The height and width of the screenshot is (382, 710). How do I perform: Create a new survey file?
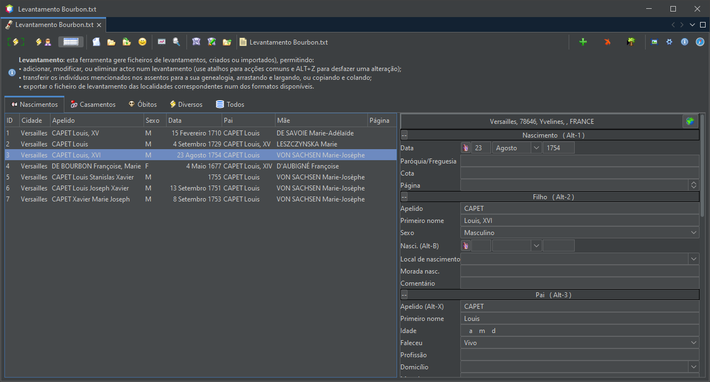pyautogui.click(x=96, y=42)
